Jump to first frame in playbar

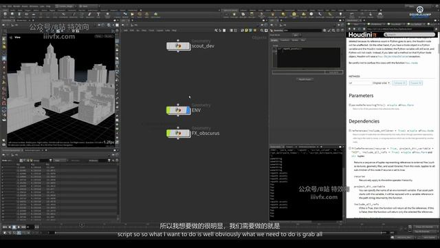coord(5,227)
